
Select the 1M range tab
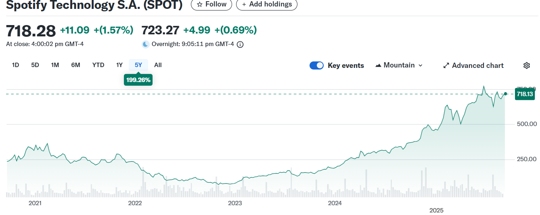(x=55, y=65)
